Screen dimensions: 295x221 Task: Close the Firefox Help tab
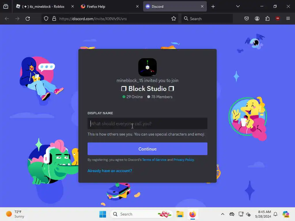click(x=137, y=6)
